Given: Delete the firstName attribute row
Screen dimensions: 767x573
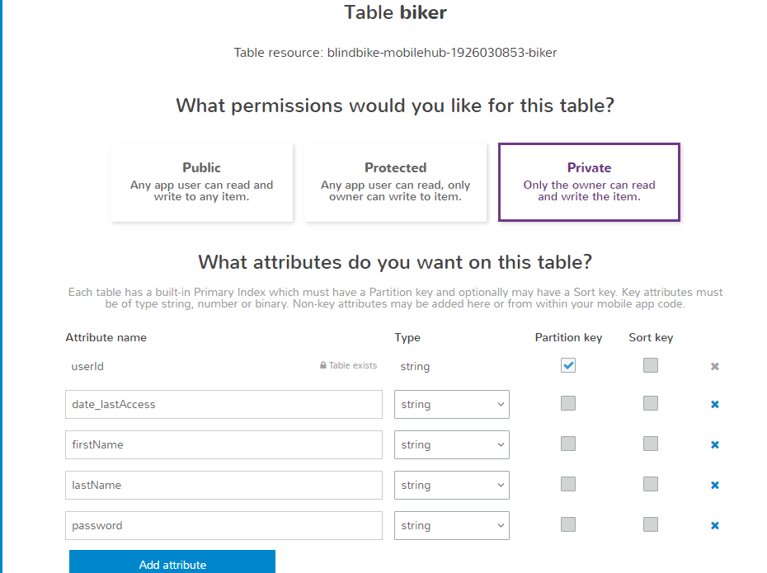Looking at the screenshot, I should point(715,445).
